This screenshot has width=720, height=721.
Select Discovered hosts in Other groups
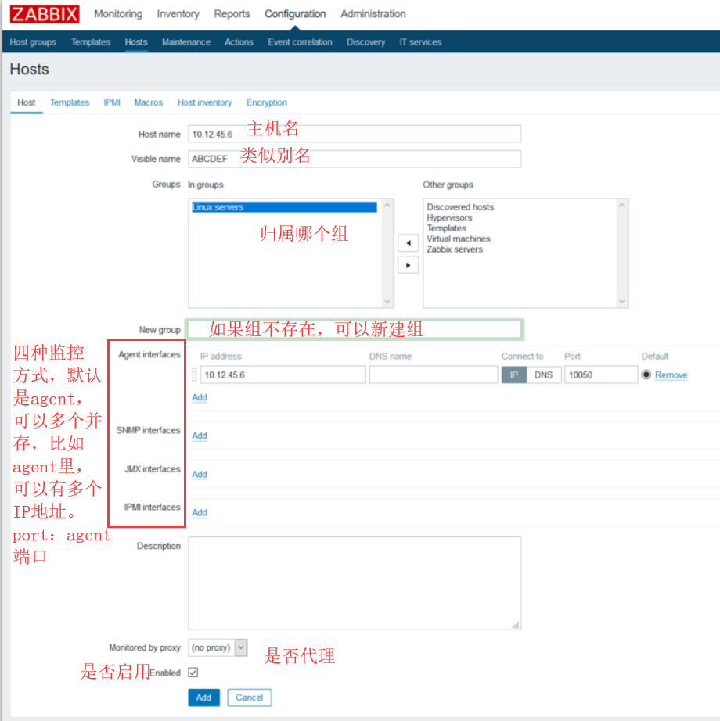point(460,207)
